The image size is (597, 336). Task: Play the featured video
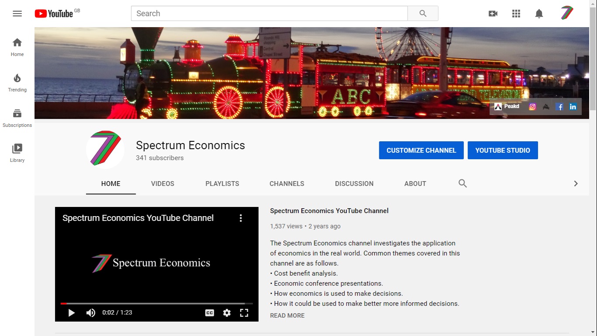pos(72,313)
